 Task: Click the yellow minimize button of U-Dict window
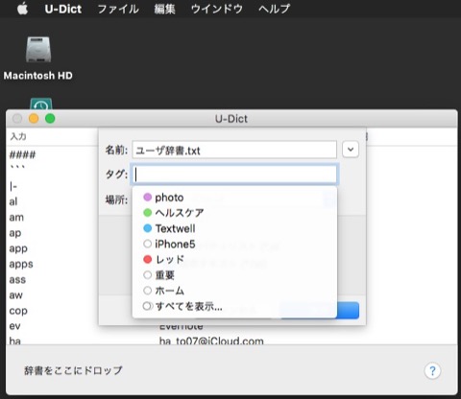34,119
